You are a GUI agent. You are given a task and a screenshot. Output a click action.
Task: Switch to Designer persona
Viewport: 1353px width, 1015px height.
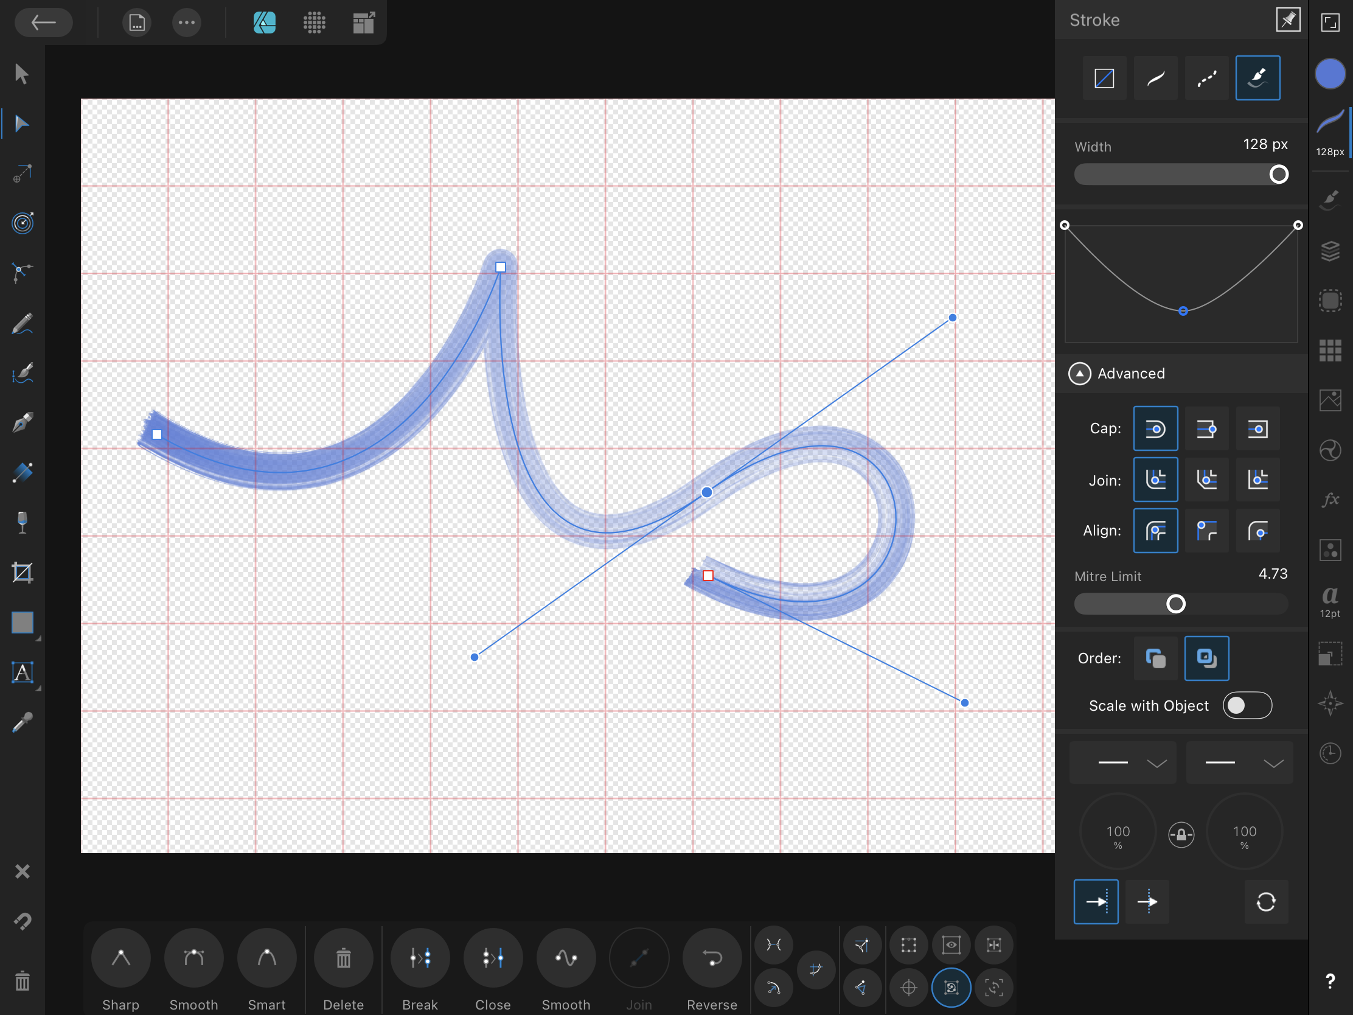(x=264, y=23)
